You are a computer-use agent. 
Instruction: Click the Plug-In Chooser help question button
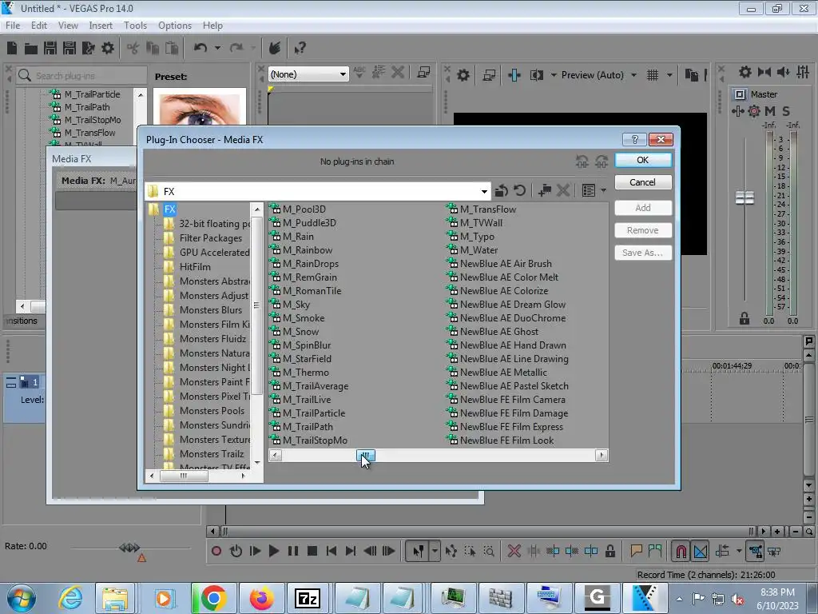tap(635, 139)
